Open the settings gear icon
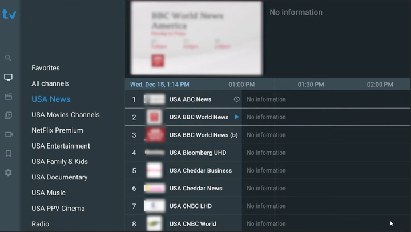Viewport: 411px width, 232px height. click(x=8, y=173)
